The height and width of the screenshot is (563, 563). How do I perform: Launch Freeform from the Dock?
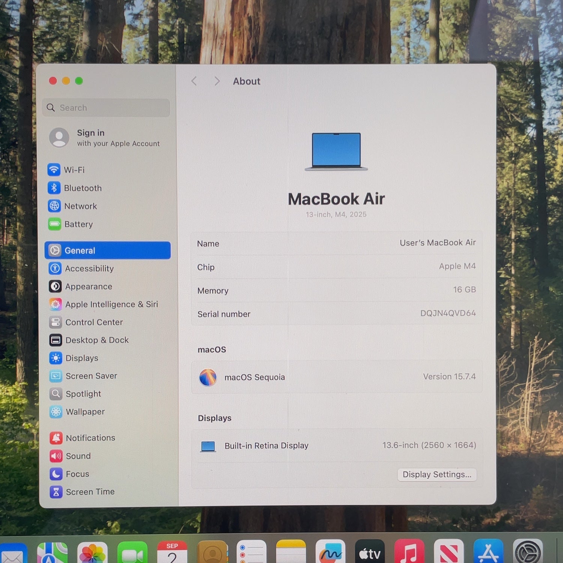tap(330, 552)
